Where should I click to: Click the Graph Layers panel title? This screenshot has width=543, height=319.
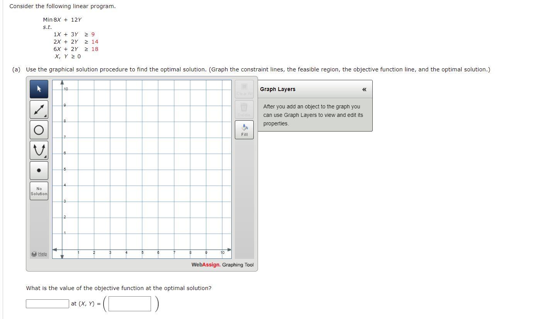point(278,89)
